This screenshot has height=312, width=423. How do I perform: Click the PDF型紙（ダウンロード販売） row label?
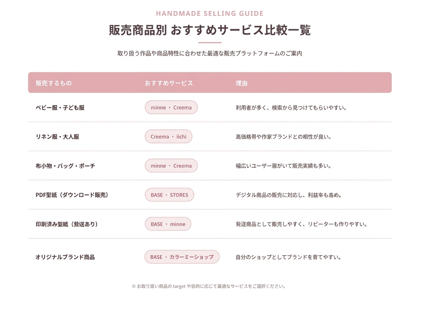pyautogui.click(x=72, y=195)
